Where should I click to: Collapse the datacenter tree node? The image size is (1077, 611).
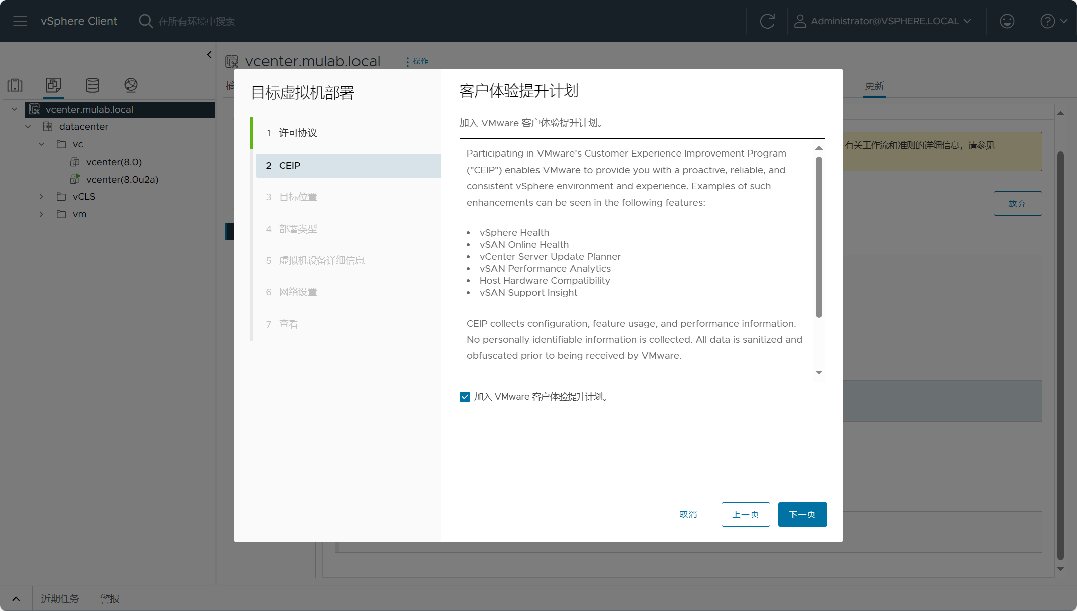[28, 127]
